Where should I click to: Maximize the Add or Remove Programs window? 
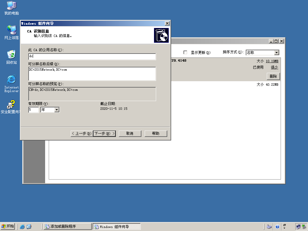pyautogui.click(x=276, y=41)
